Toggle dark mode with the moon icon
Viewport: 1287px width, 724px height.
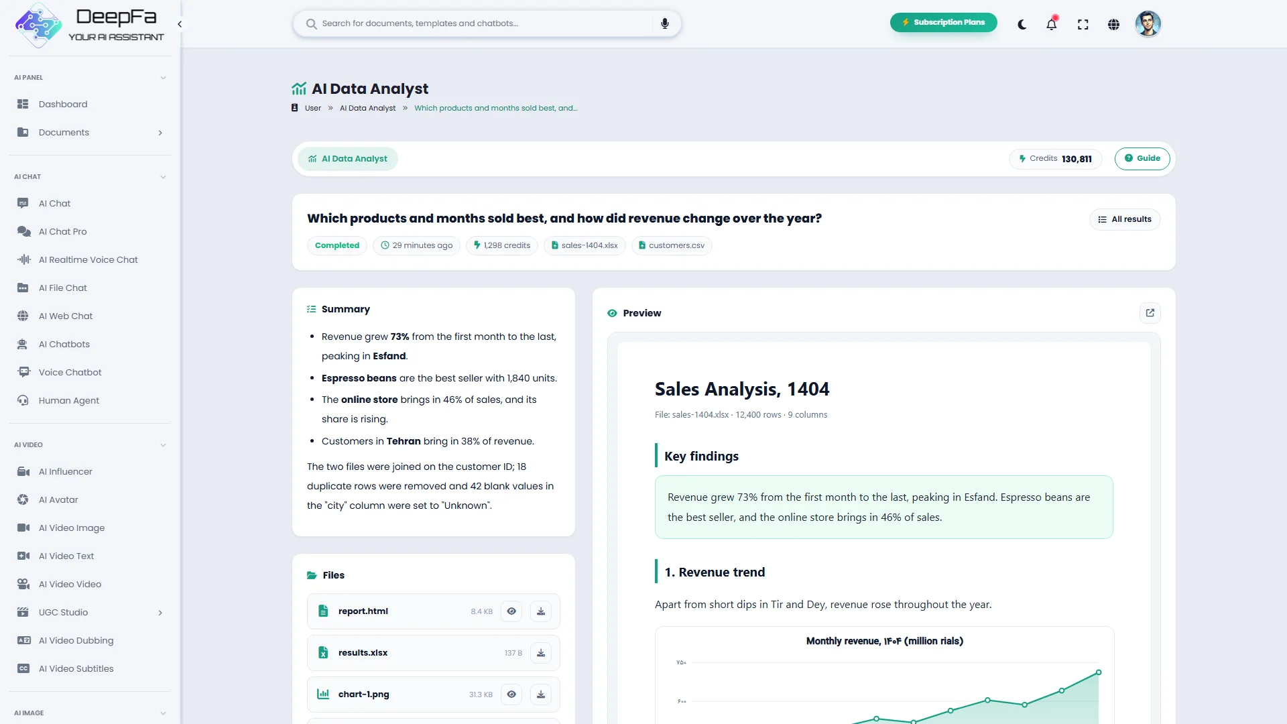pos(1022,25)
